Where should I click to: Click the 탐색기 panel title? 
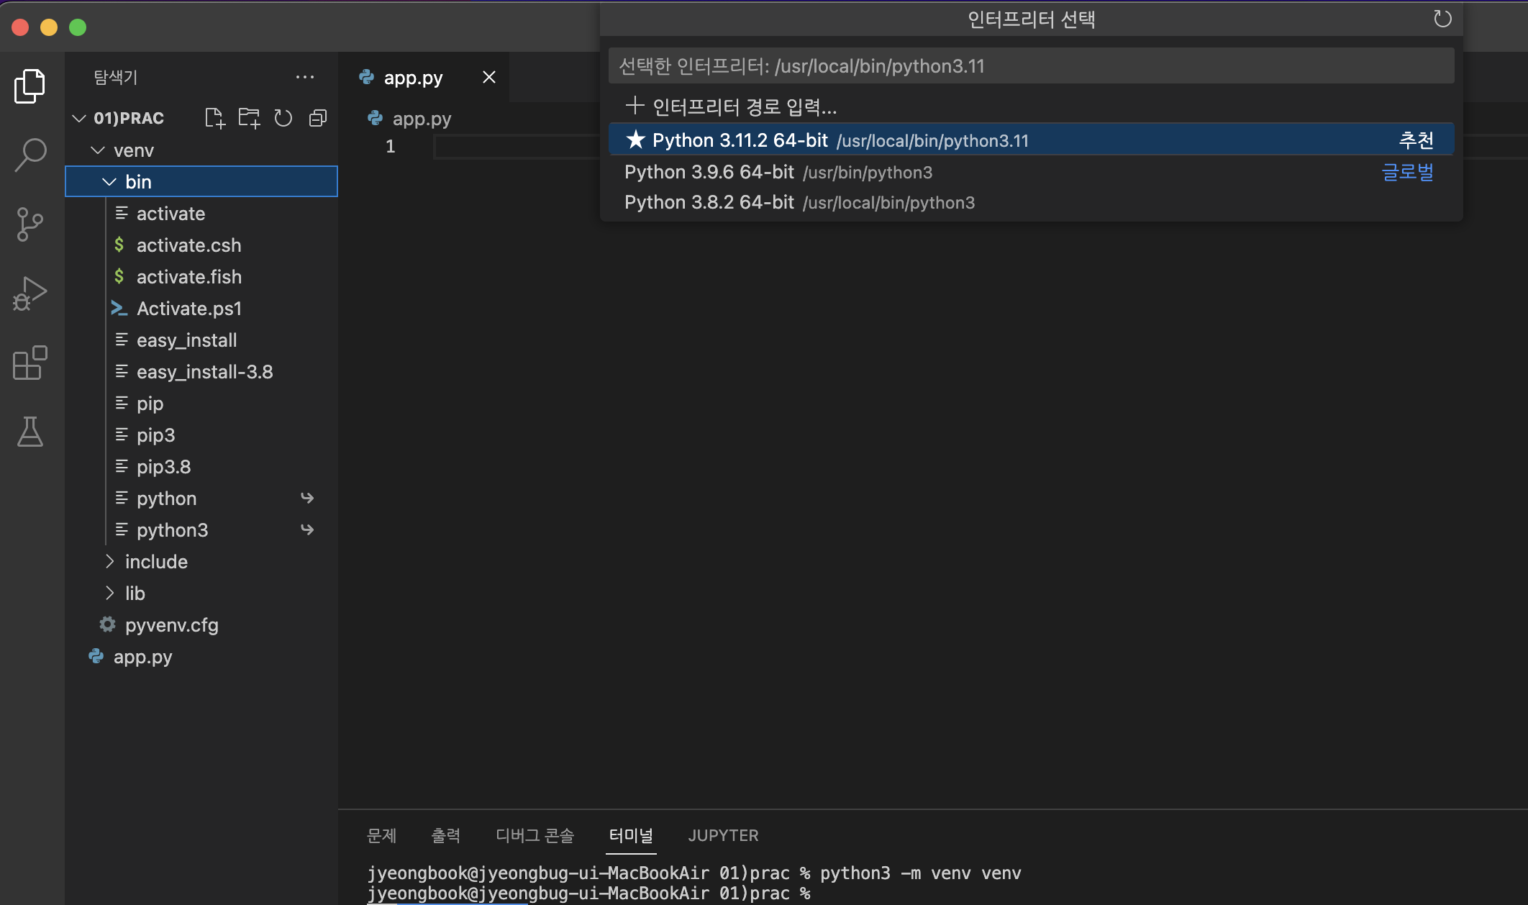[115, 77]
